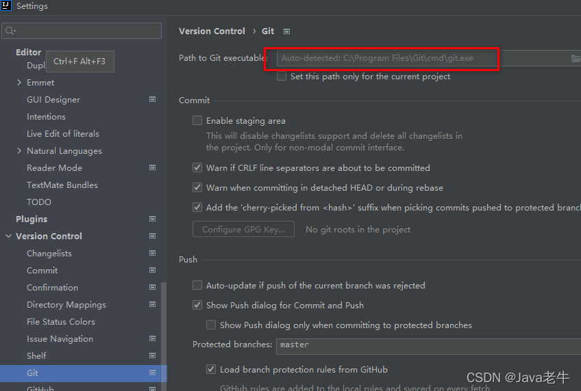Enable the staging area checkbox
Viewport: 581px width, 391px height.
(197, 120)
